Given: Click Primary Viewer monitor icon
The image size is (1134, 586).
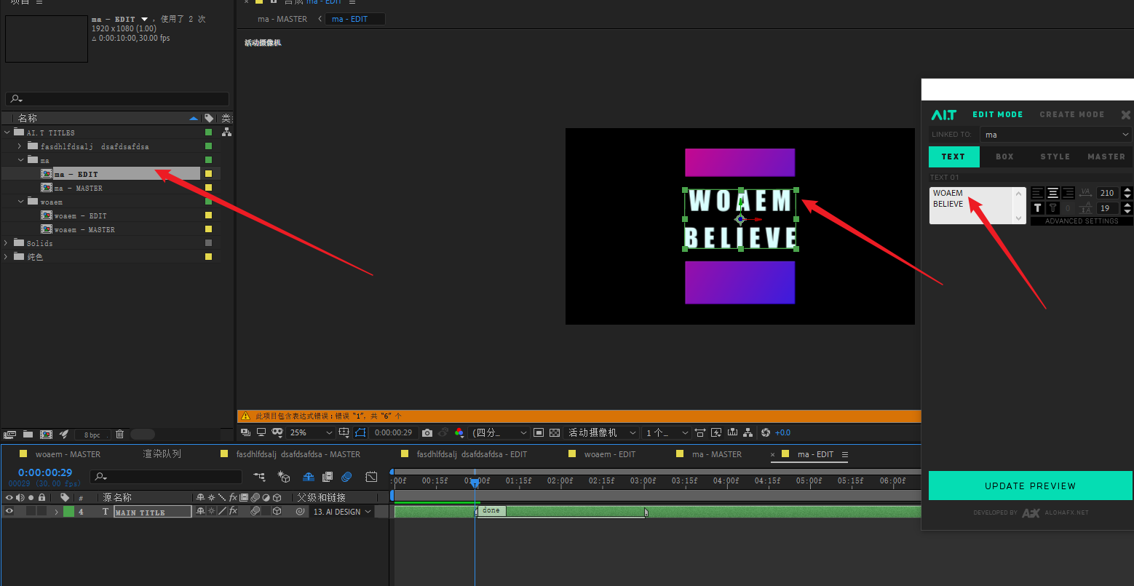Looking at the screenshot, I should point(261,432).
